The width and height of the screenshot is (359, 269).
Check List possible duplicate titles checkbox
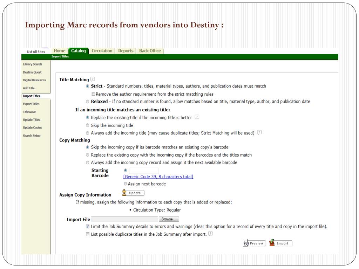(87, 234)
